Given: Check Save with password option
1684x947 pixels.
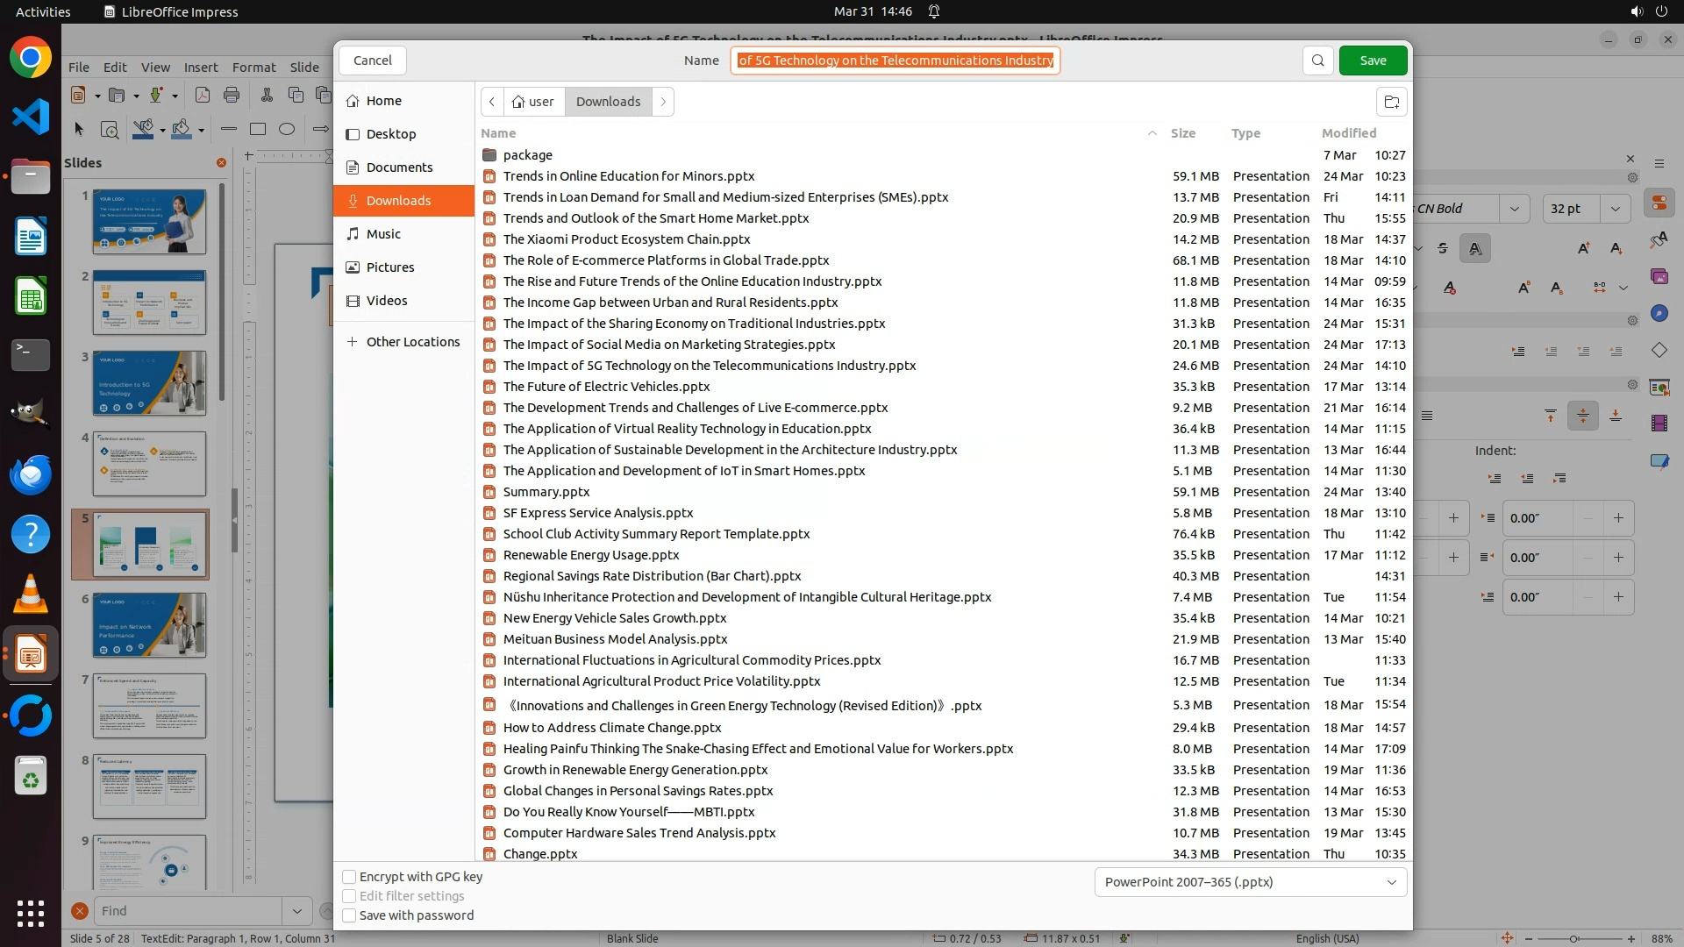Looking at the screenshot, I should (x=349, y=915).
